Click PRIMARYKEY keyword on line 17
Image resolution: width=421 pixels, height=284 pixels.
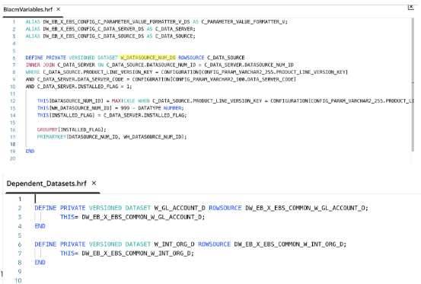click(52, 137)
